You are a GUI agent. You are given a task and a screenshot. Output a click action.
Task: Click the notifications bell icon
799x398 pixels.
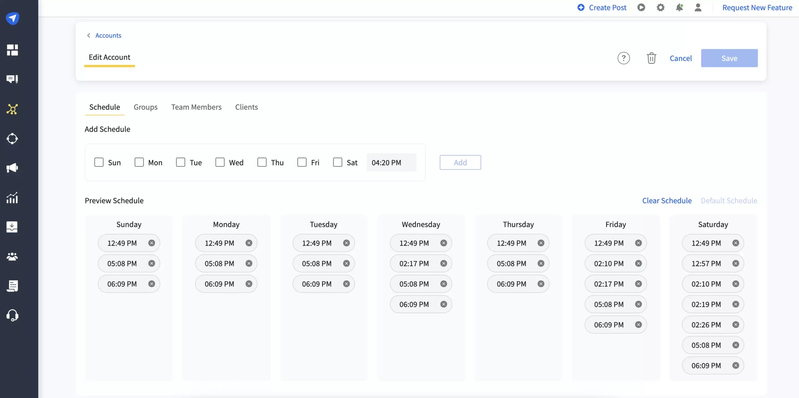[679, 7]
